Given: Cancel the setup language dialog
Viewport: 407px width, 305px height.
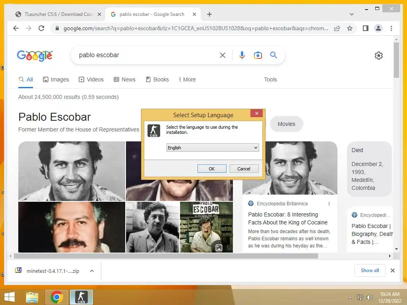Looking at the screenshot, I should pos(244,168).
